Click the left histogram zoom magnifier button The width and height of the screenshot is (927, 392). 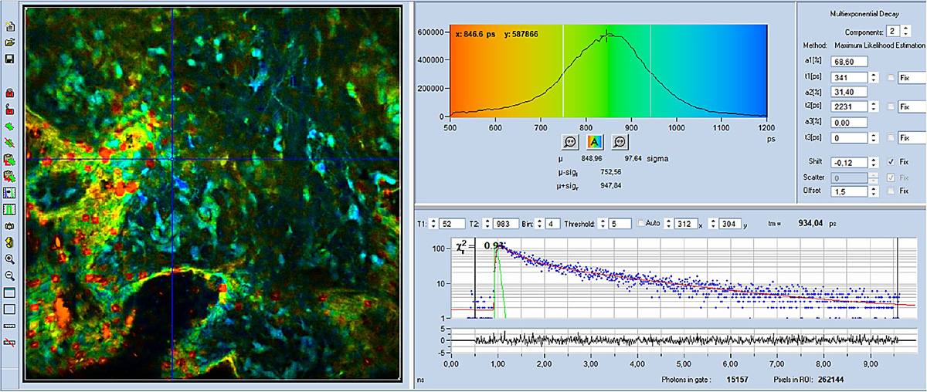point(569,142)
